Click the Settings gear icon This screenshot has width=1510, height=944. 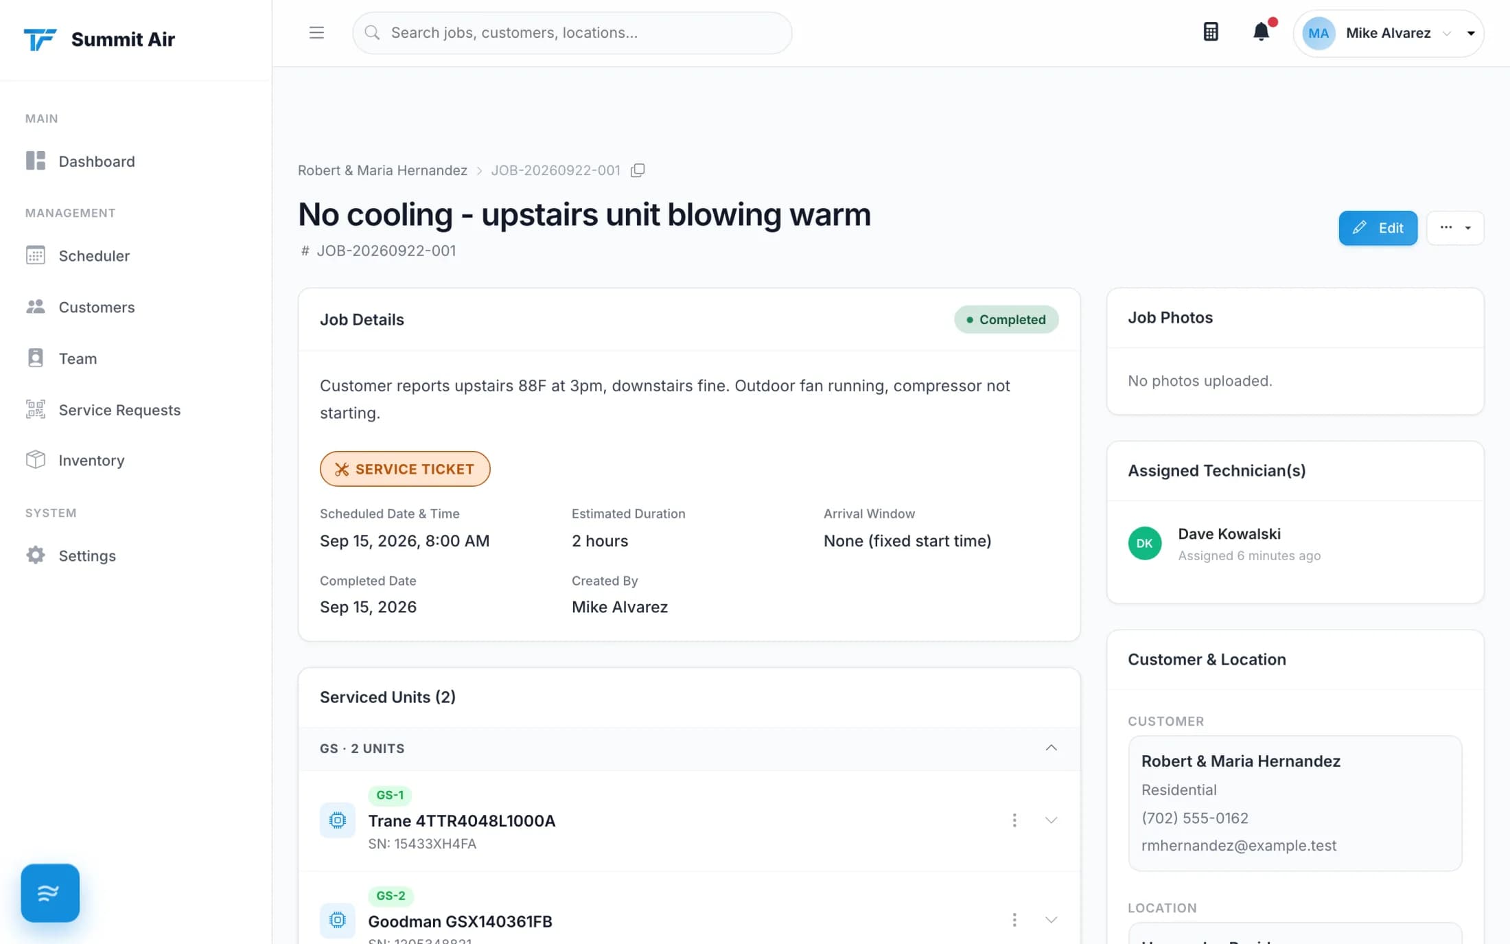point(36,555)
